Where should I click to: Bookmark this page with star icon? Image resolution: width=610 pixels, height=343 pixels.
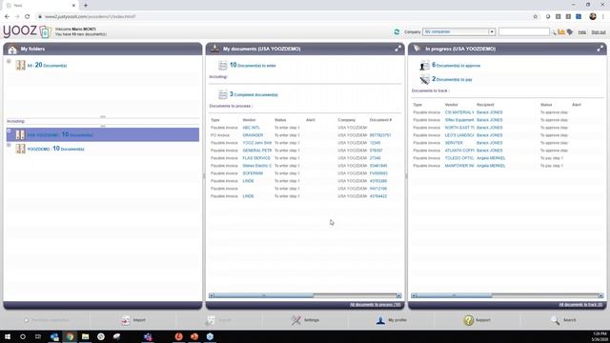pyautogui.click(x=535, y=16)
